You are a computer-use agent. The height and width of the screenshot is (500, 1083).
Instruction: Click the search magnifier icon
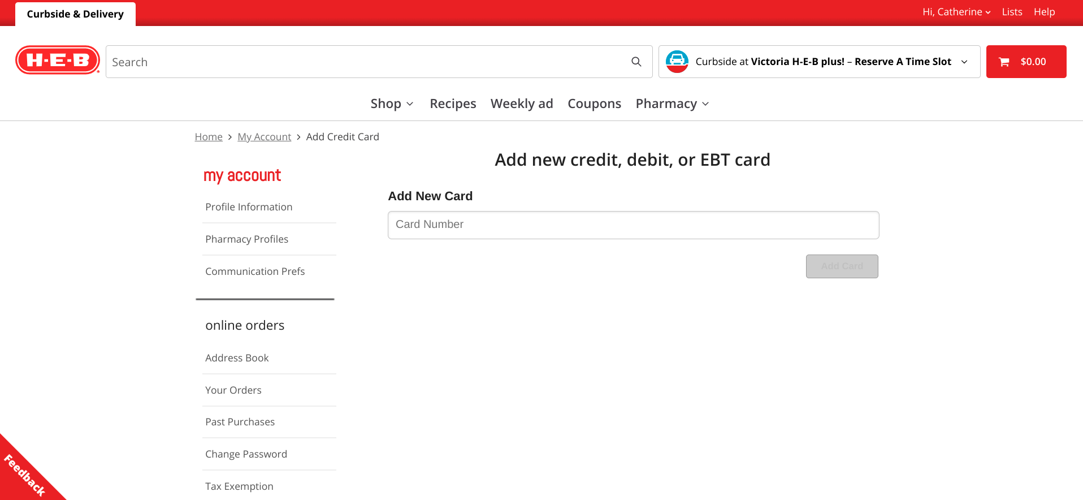tap(636, 62)
